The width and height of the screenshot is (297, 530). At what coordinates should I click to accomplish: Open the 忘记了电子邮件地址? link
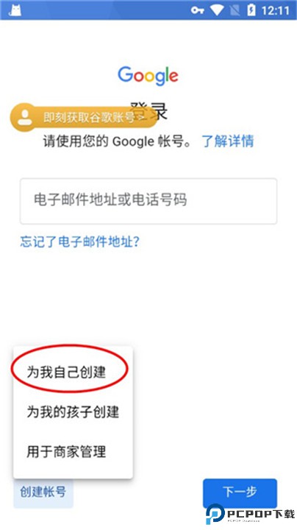tap(79, 241)
